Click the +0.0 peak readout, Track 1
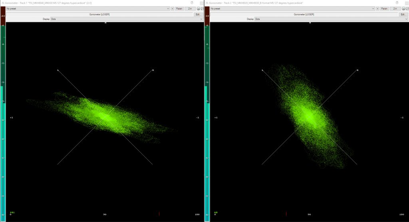The image size is (409, 222). (3, 16)
